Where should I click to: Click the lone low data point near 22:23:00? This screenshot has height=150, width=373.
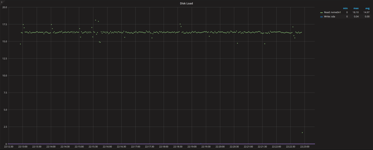[x=302, y=133]
